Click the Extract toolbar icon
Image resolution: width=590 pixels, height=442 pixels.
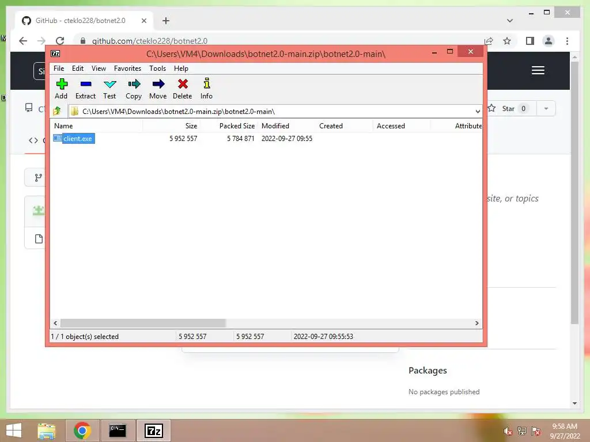85,89
